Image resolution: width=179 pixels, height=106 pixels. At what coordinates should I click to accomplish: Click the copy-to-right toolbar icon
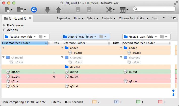[x=78, y=10]
